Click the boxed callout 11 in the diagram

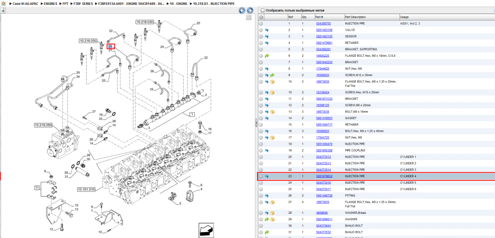point(37,188)
